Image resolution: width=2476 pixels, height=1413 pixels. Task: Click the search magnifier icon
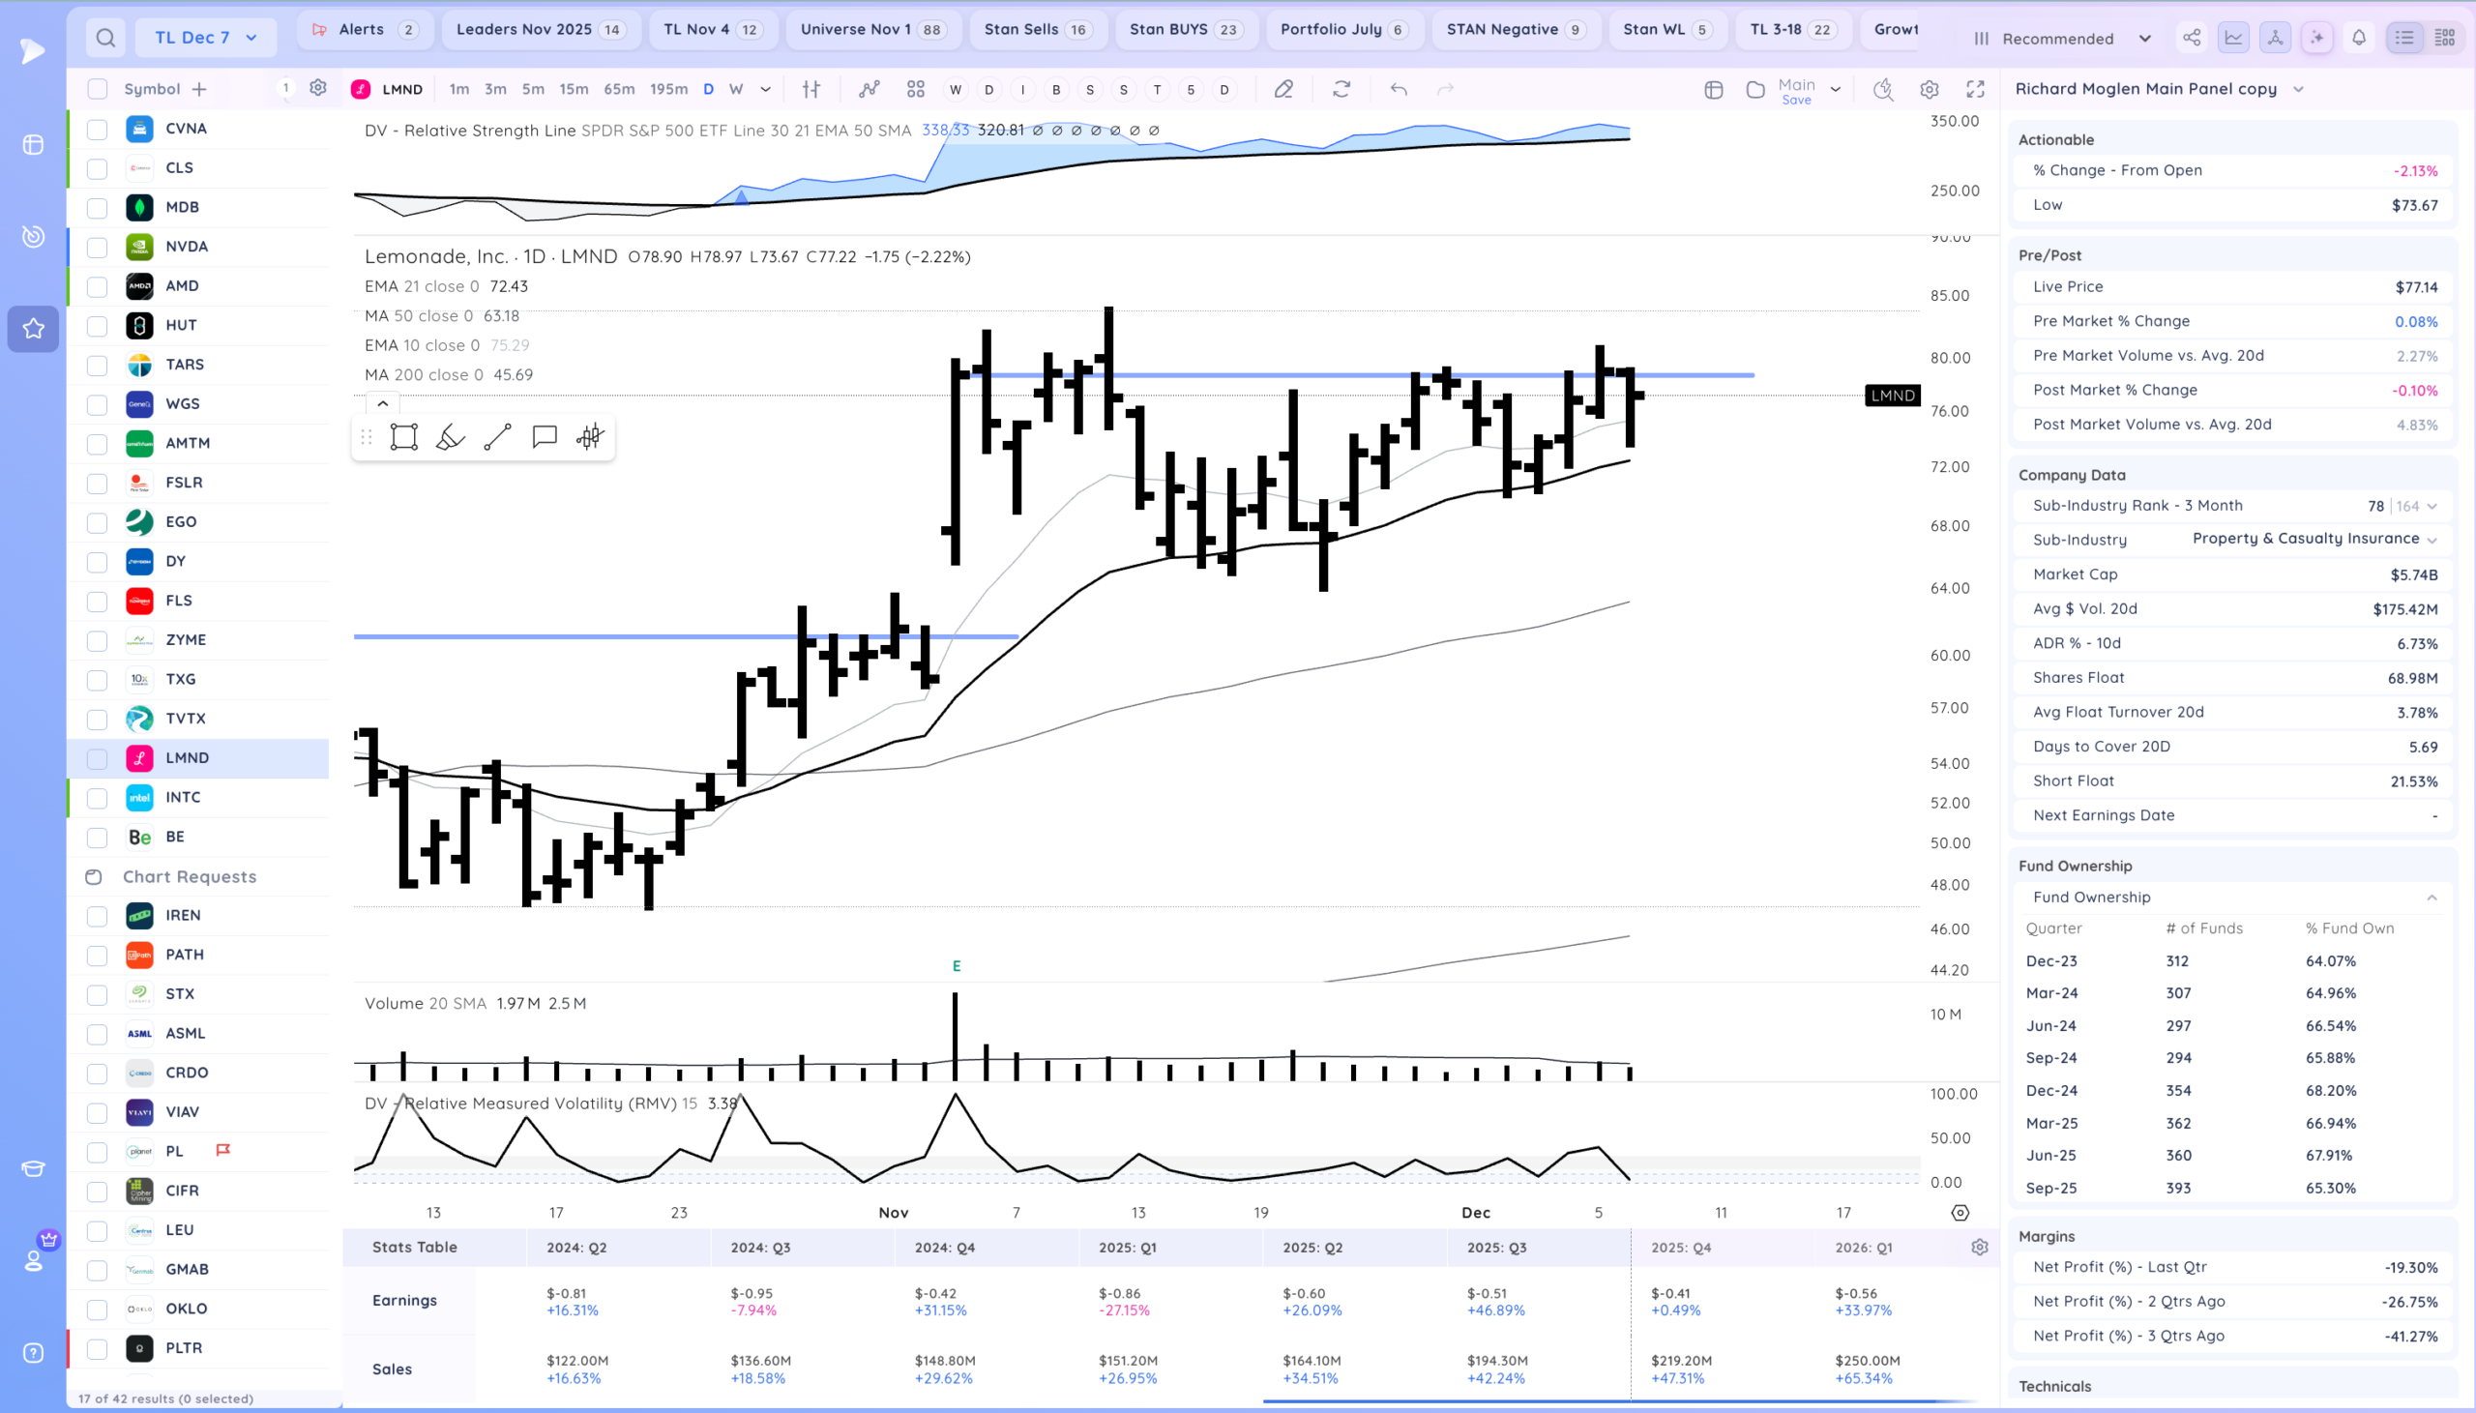105,38
